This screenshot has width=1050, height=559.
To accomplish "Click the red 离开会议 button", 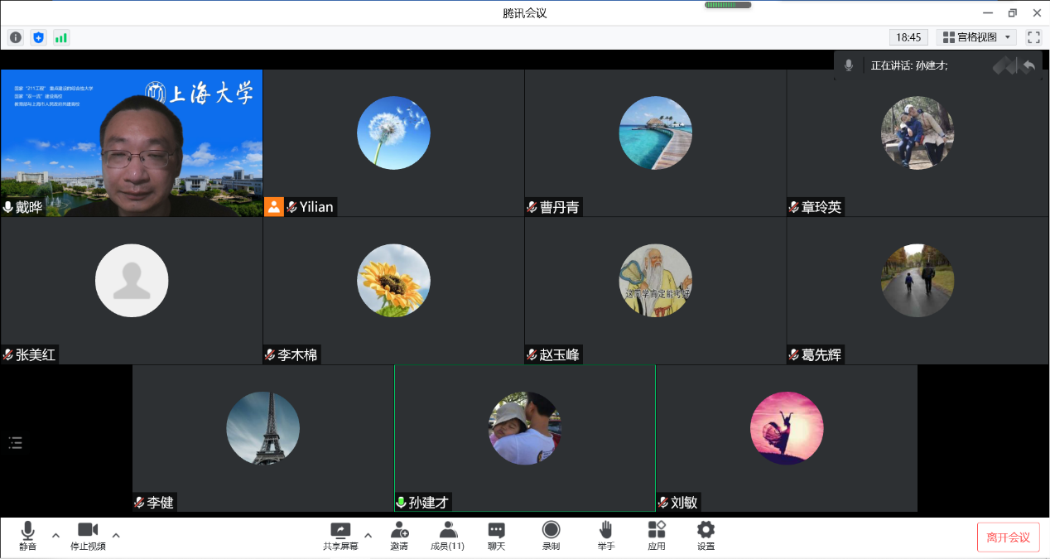I will (1008, 537).
